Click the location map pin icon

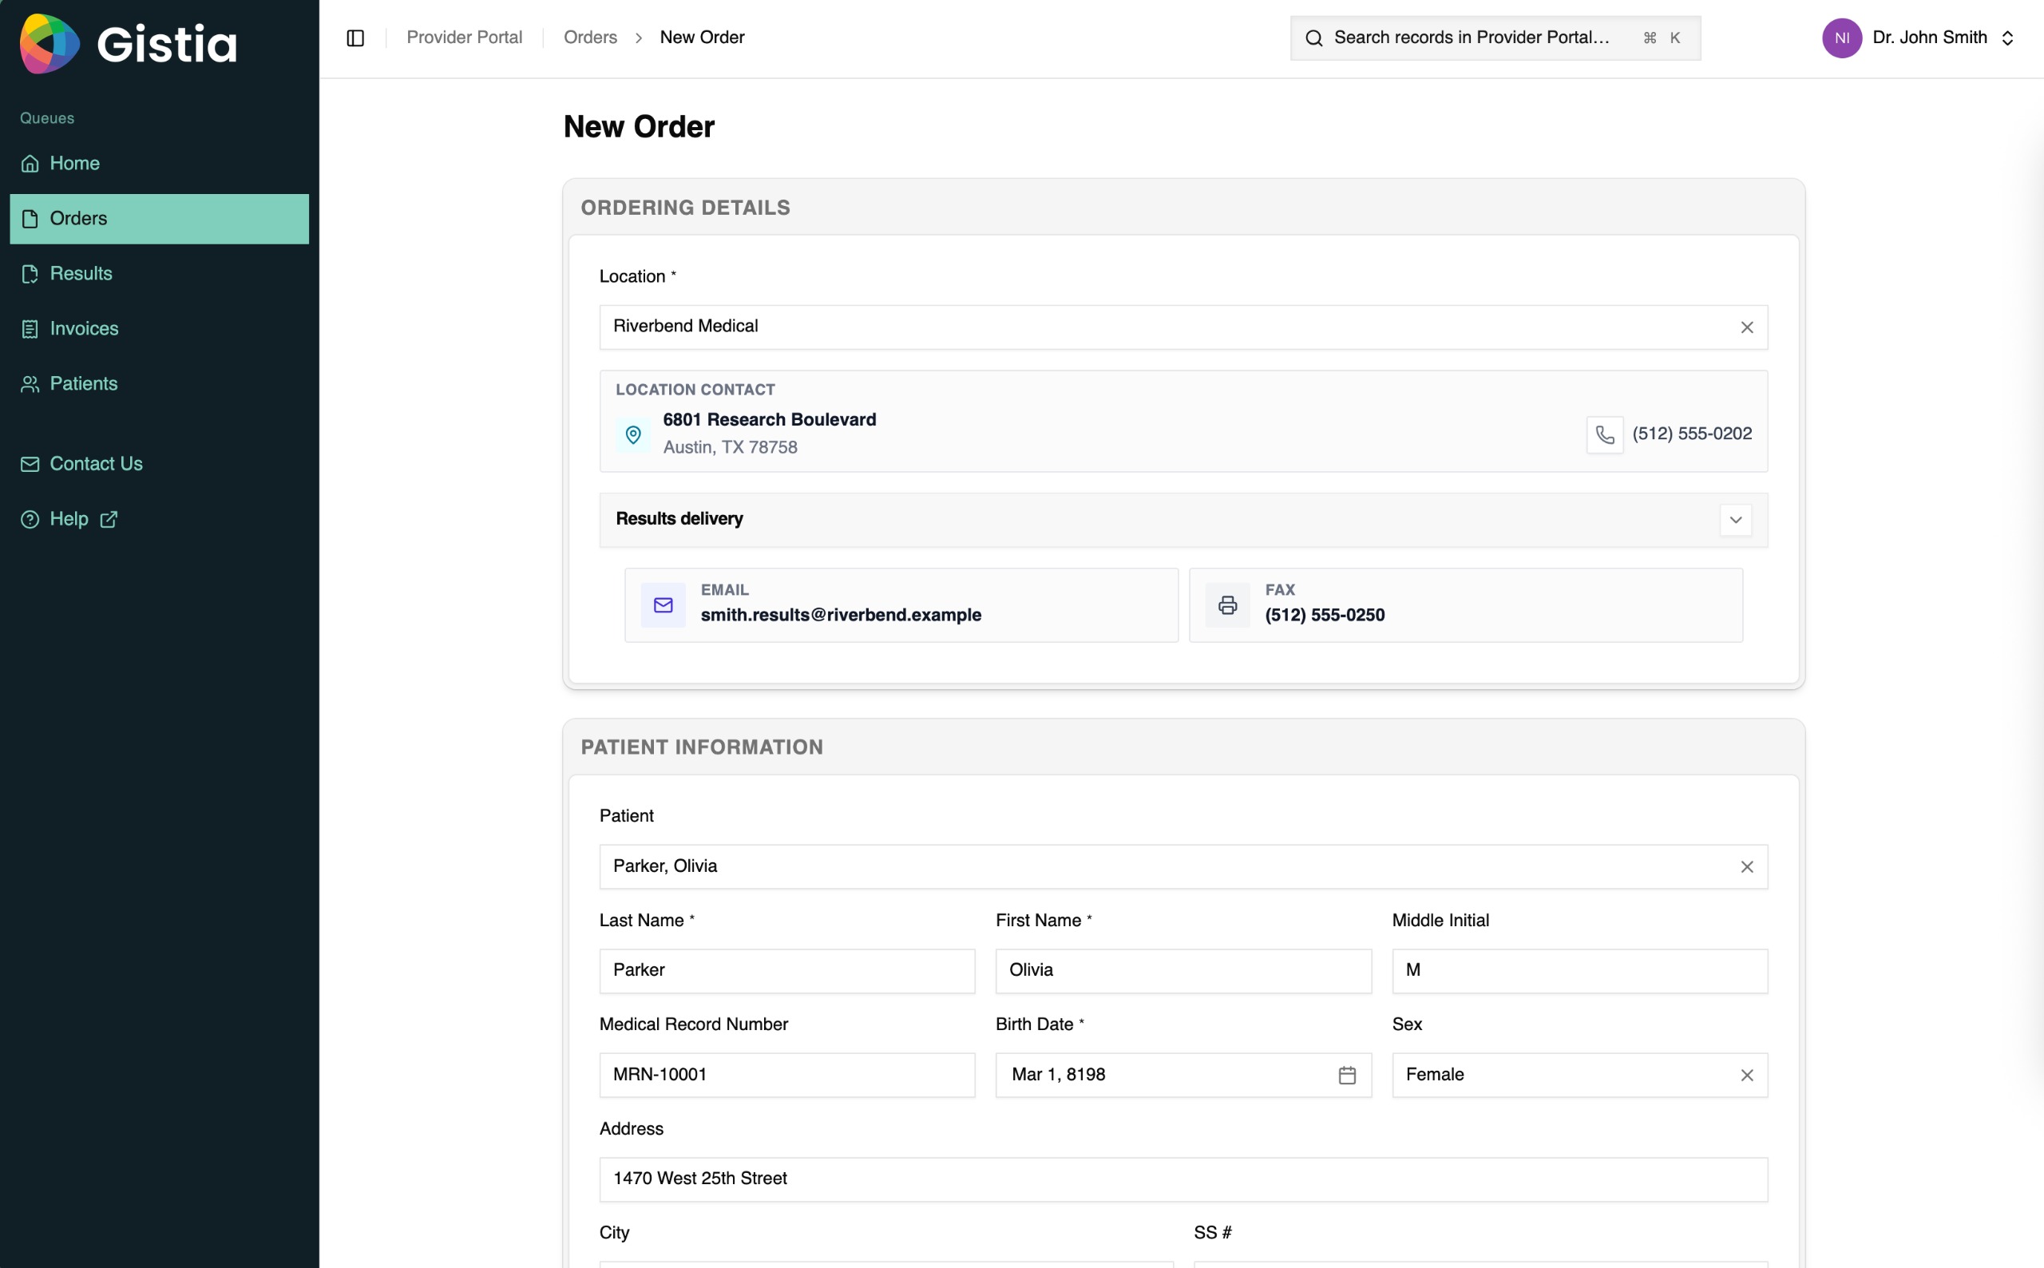point(633,434)
